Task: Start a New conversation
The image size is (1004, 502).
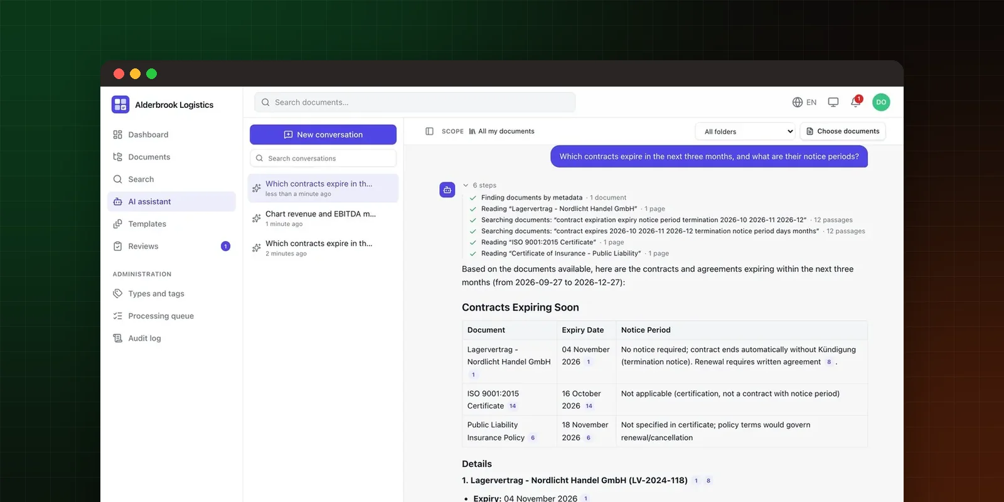Action: (x=323, y=134)
